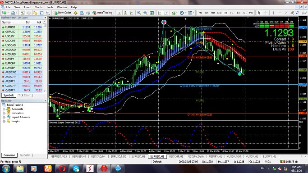This screenshot has height=173, width=308.
Task: Open Opera browser from taskbar
Action: tap(62, 168)
